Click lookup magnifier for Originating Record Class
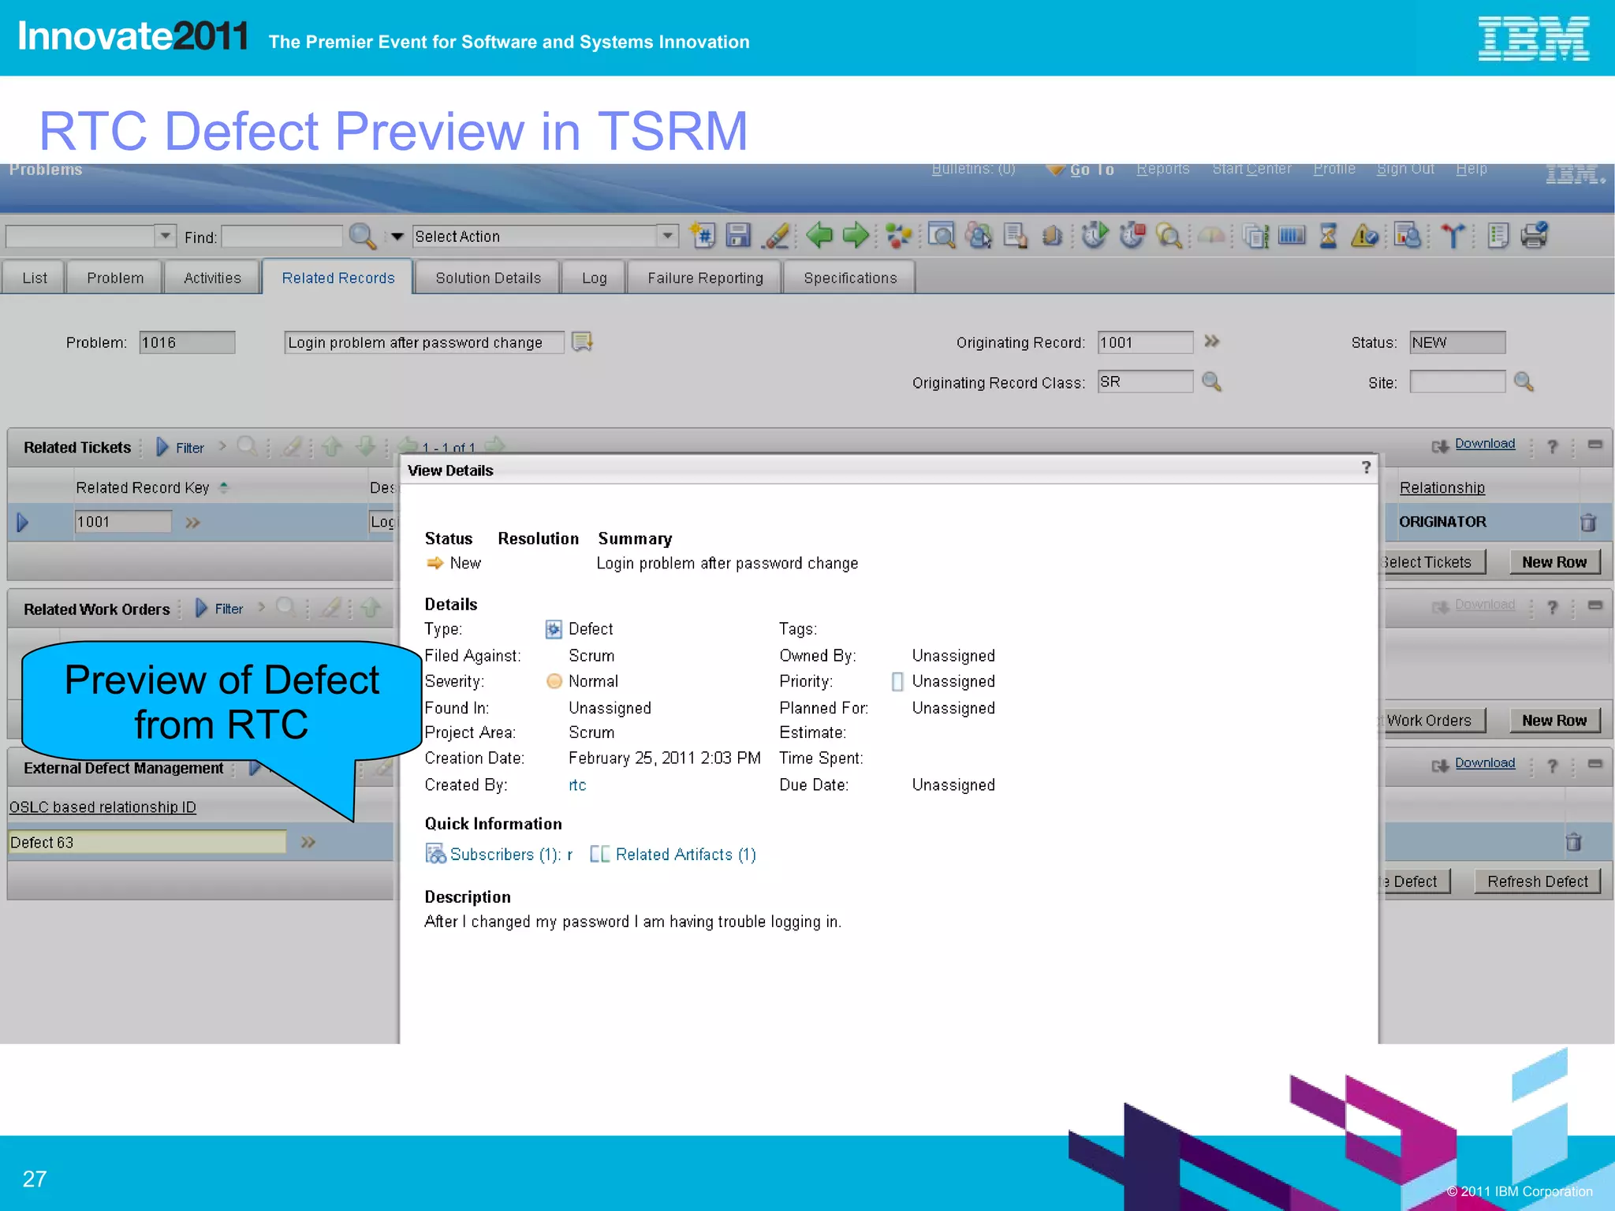 1211,382
